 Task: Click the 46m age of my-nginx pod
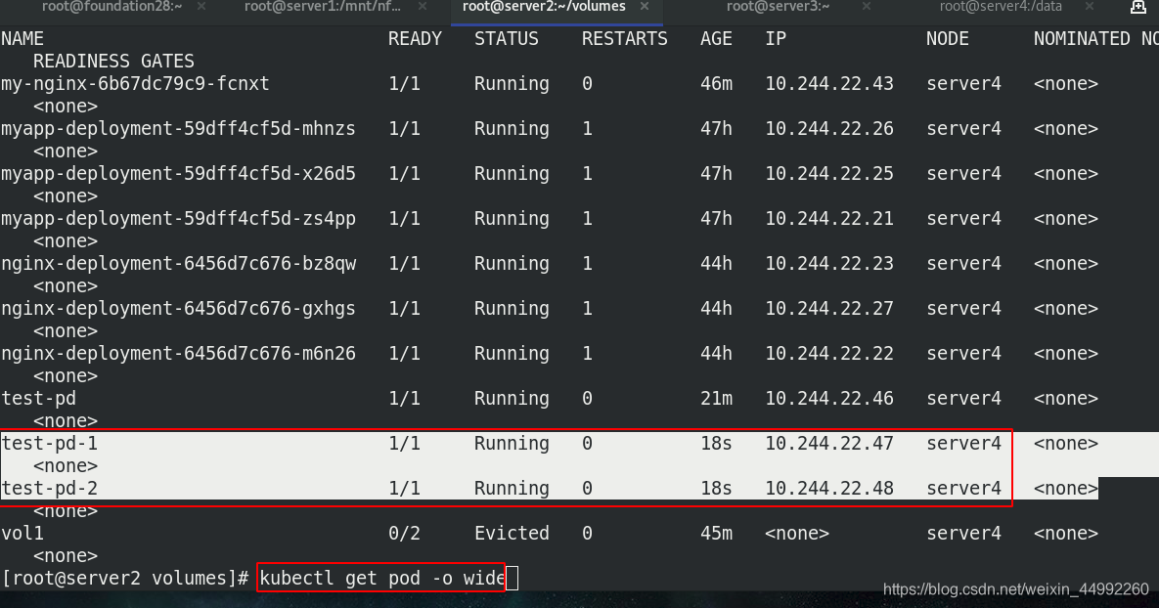pyautogui.click(x=716, y=83)
